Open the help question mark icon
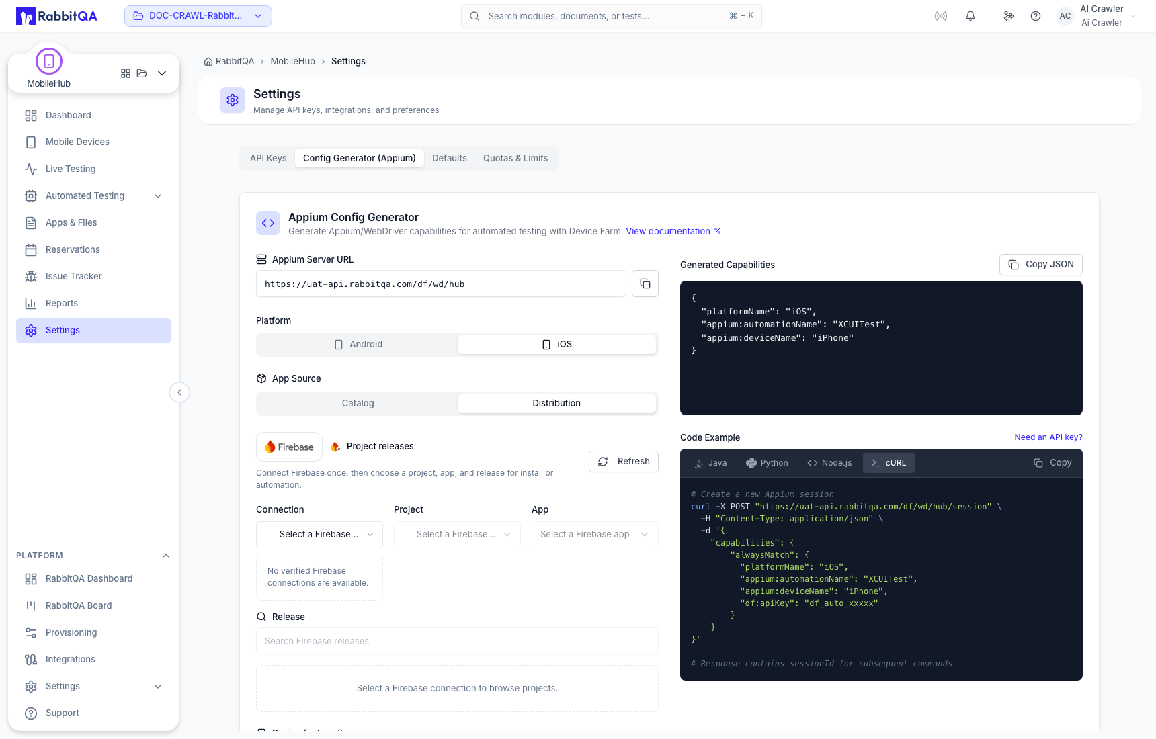 click(x=1036, y=16)
